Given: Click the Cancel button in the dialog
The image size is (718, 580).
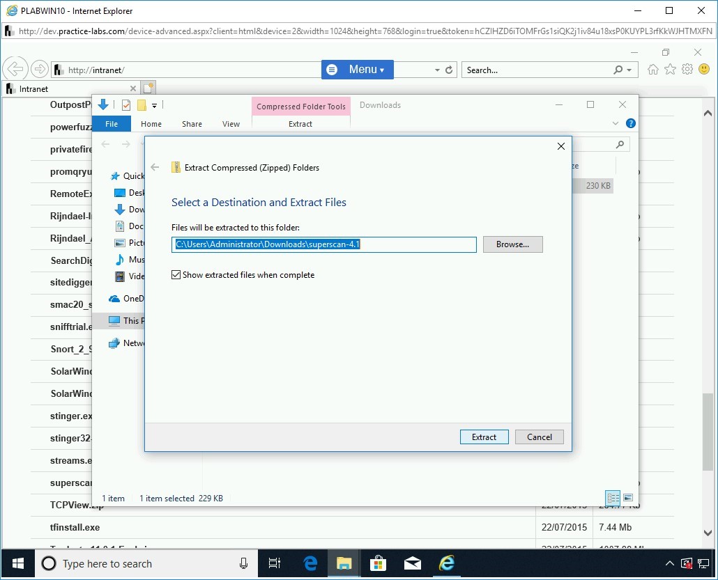Looking at the screenshot, I should (539, 437).
